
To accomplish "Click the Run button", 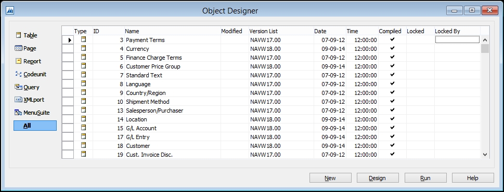I will 425,178.
